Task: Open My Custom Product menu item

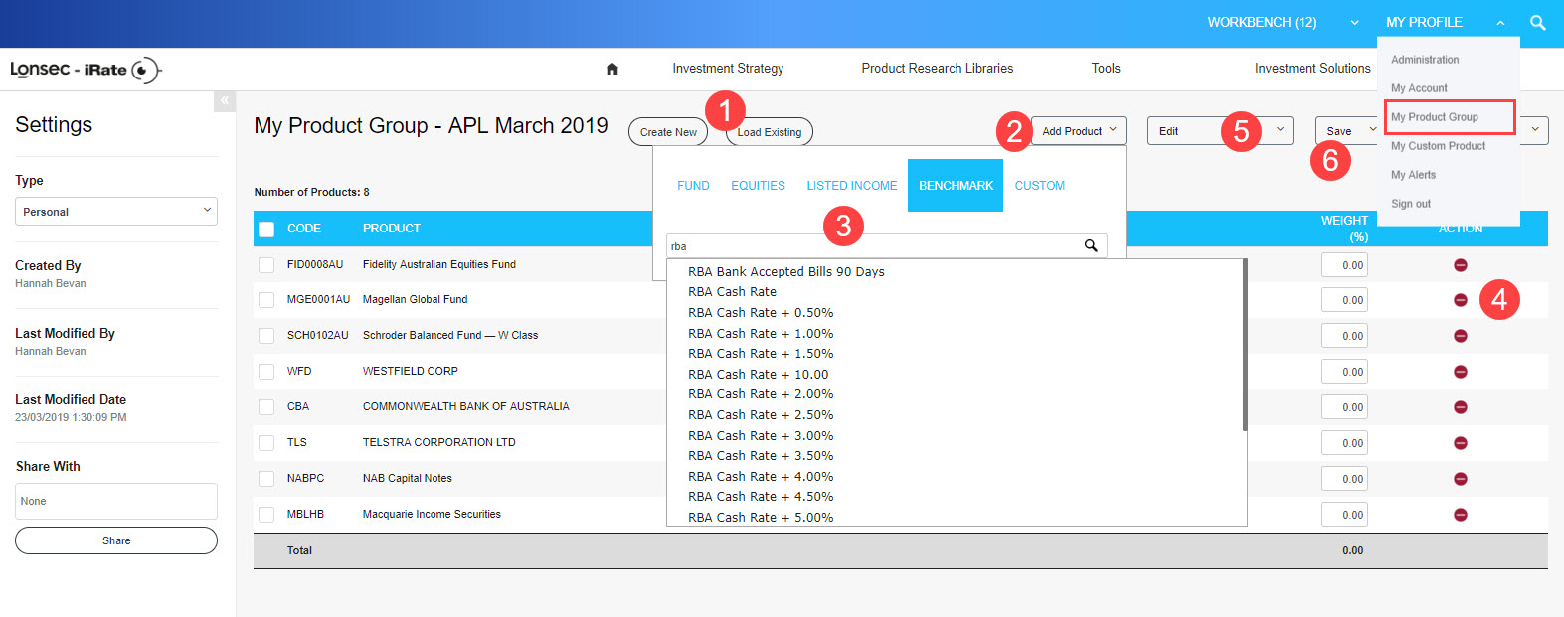Action: tap(1438, 146)
